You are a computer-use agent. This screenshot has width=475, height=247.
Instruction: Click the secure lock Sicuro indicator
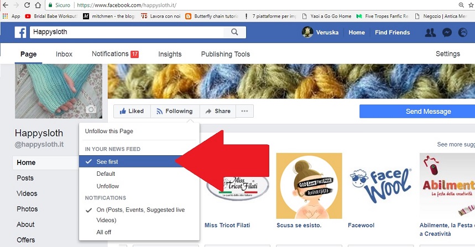point(59,5)
